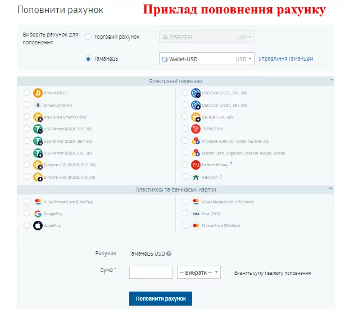Click the GooglePay G icon

[x=38, y=213]
